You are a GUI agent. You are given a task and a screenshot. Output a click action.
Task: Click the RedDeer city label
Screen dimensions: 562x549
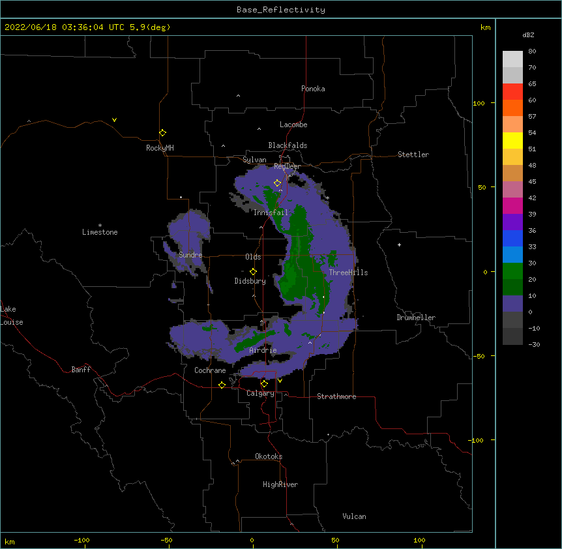click(x=287, y=166)
